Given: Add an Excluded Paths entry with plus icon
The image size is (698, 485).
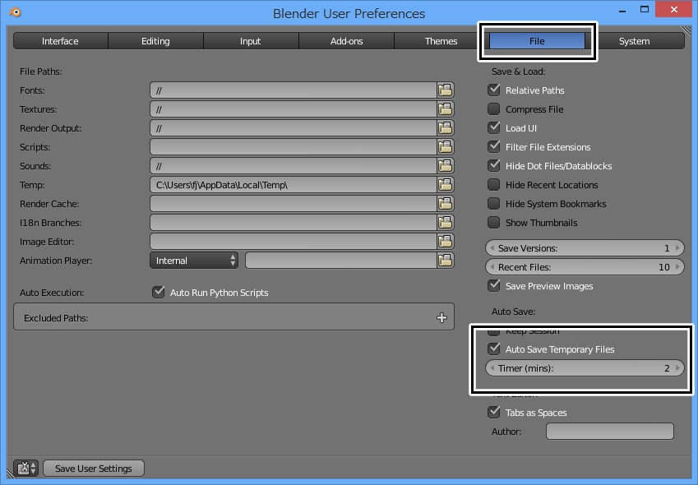Looking at the screenshot, I should [x=441, y=317].
